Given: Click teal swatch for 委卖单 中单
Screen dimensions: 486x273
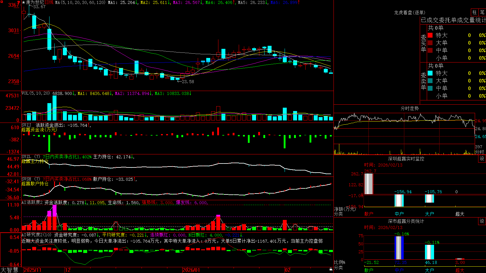Looking at the screenshot, I should (x=430, y=88).
